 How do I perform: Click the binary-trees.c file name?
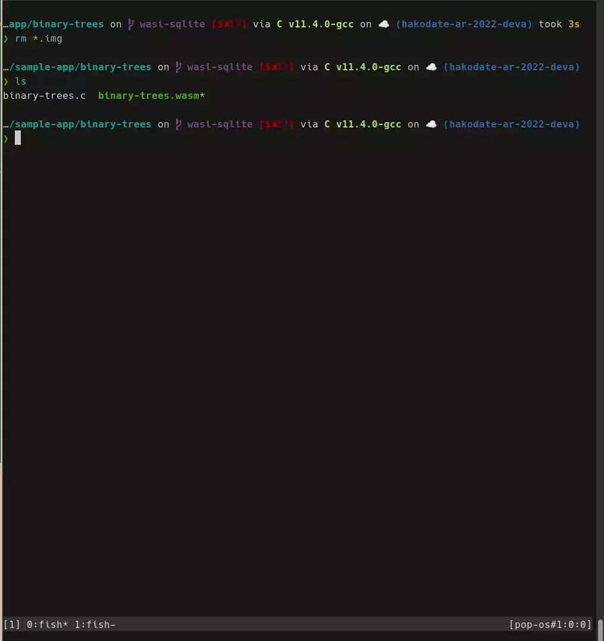point(45,96)
